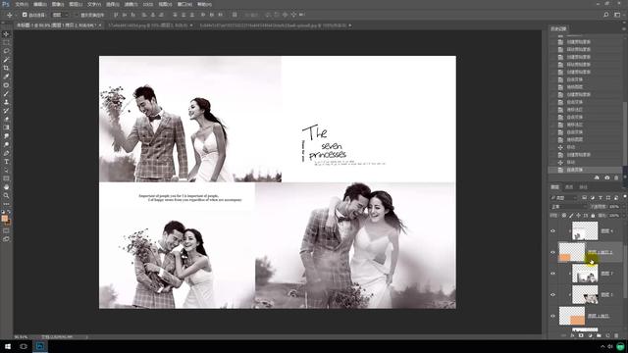This screenshot has height=353, width=628.
Task: Open the blending mode dropdown
Action: [x=568, y=207]
